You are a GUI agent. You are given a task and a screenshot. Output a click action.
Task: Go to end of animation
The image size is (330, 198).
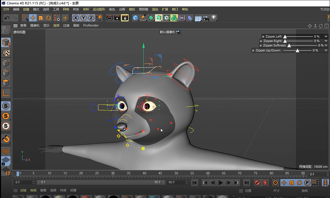[247, 183]
